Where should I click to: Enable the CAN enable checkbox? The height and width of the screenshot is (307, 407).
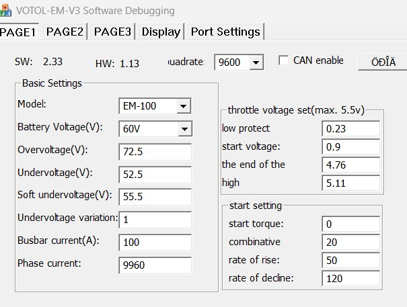[283, 60]
